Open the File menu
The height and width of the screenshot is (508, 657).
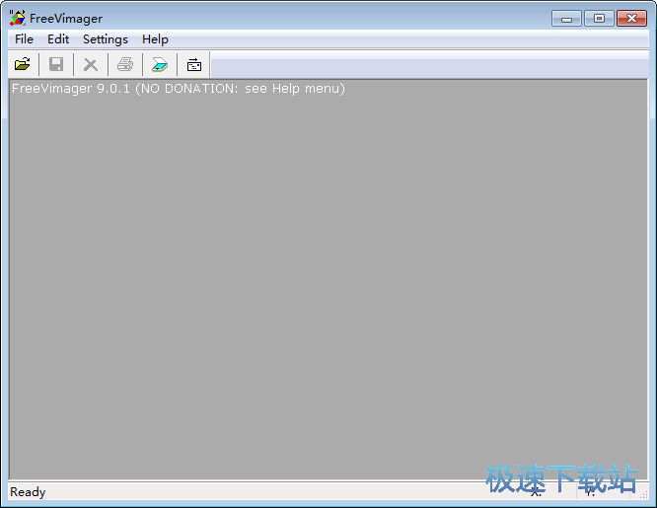pos(24,39)
